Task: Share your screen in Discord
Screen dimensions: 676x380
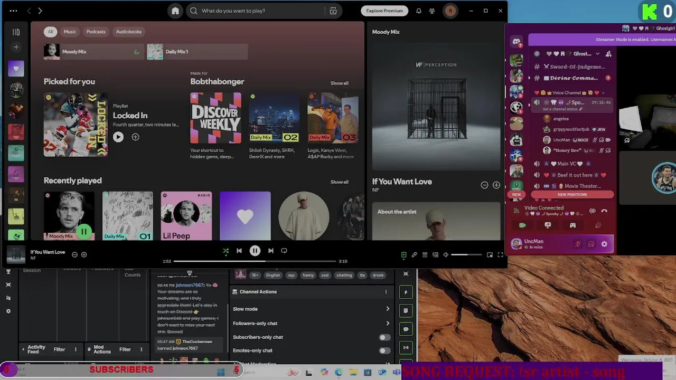Action: pyautogui.click(x=548, y=225)
